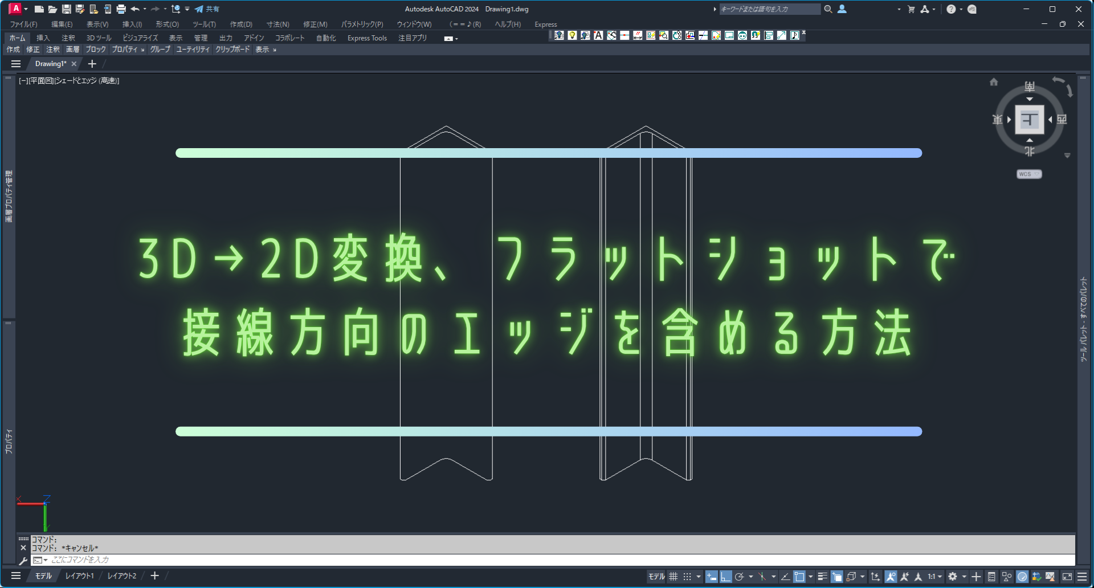The height and width of the screenshot is (588, 1094).
Task: Switch to the Express Tools ribbon tab
Action: click(x=366, y=38)
